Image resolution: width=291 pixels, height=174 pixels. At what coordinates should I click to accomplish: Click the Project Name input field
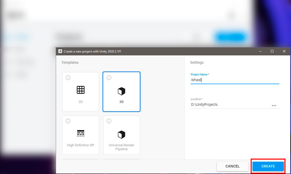pyautogui.click(x=235, y=80)
